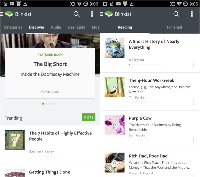Viewport: 200px width, 177px height.
Task: Open options menu for The 4-Hour Workweek
Action: 193,102
